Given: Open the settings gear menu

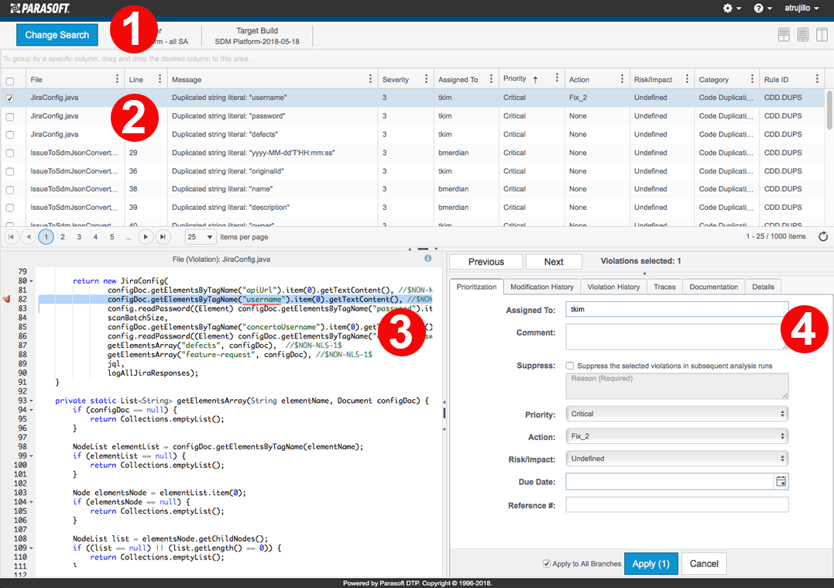Looking at the screenshot, I should (732, 8).
